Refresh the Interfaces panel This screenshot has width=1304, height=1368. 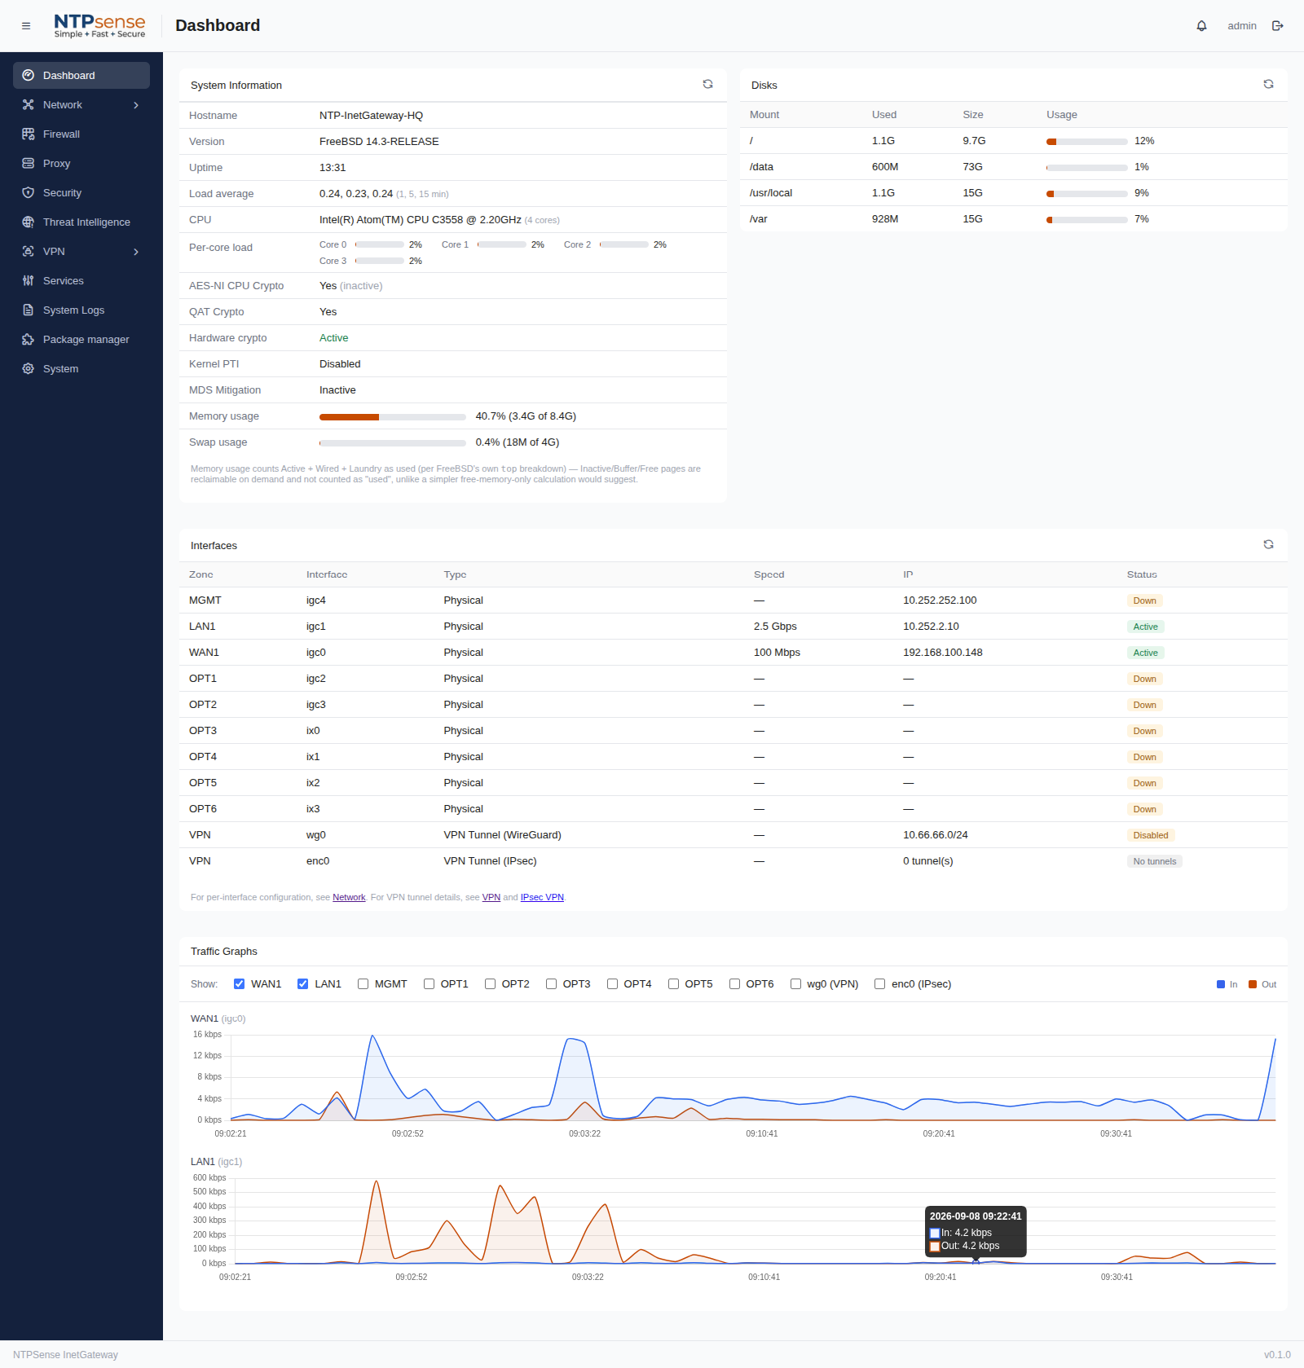tap(1268, 544)
